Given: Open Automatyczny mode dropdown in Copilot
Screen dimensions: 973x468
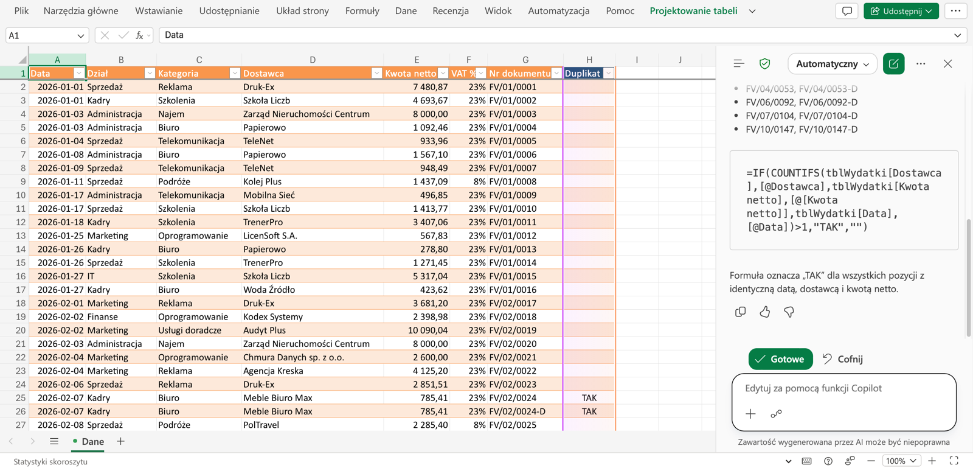Looking at the screenshot, I should [x=833, y=63].
